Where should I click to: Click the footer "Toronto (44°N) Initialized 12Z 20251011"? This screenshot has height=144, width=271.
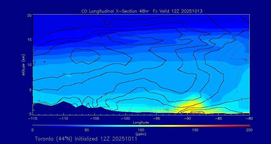click(x=86, y=139)
